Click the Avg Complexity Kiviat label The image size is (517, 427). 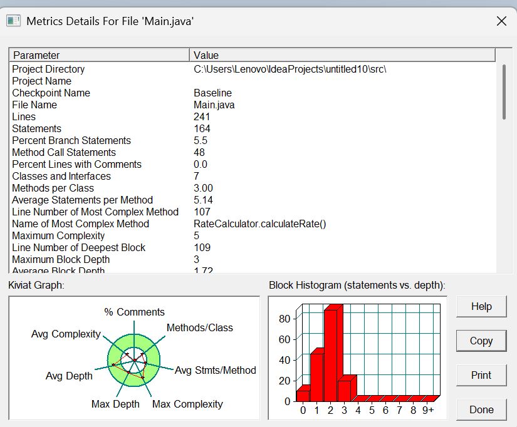pyautogui.click(x=66, y=334)
